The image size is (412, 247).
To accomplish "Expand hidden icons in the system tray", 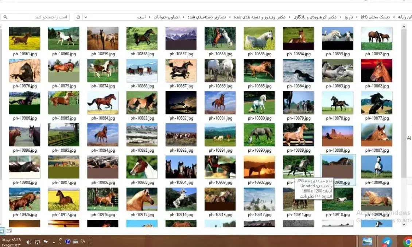I will 54,242.
